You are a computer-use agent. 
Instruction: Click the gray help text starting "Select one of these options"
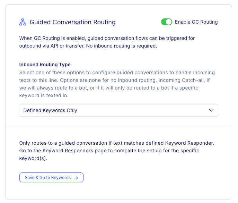pyautogui.click(x=117, y=84)
